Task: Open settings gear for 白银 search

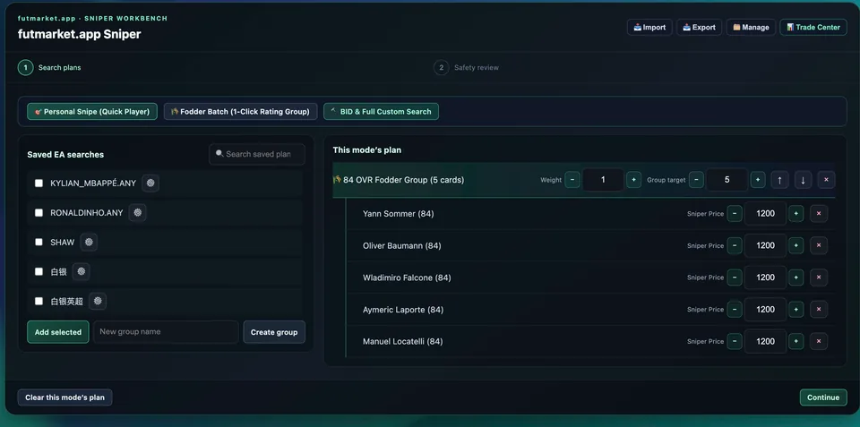Action: pyautogui.click(x=82, y=271)
